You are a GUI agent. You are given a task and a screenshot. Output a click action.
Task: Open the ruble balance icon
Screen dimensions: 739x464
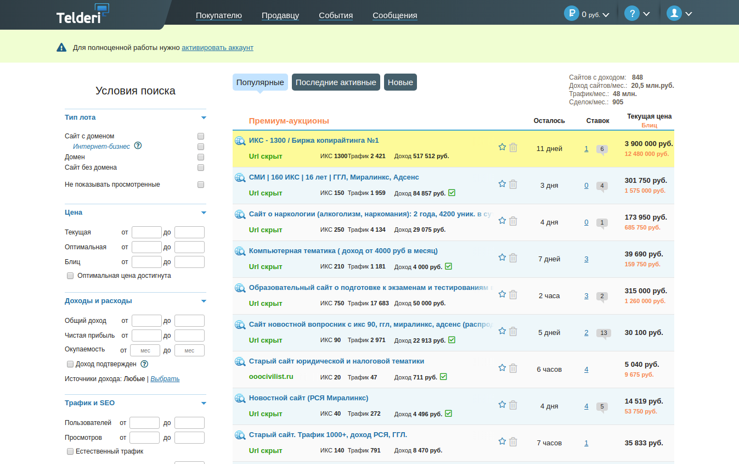[572, 14]
